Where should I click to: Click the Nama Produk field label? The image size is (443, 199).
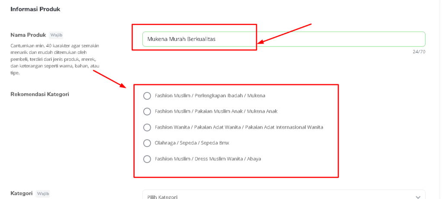pyautogui.click(x=28, y=35)
